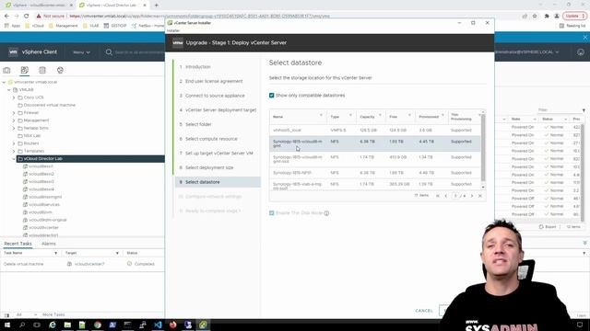Click the Thin Disk Mode info icon
590x331 pixels.
[326, 213]
